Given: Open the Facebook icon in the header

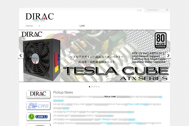Looking at the screenshot, I should pos(140,10).
